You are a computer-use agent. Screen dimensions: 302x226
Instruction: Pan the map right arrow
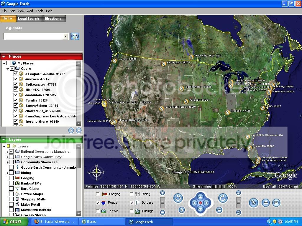tap(206, 203)
